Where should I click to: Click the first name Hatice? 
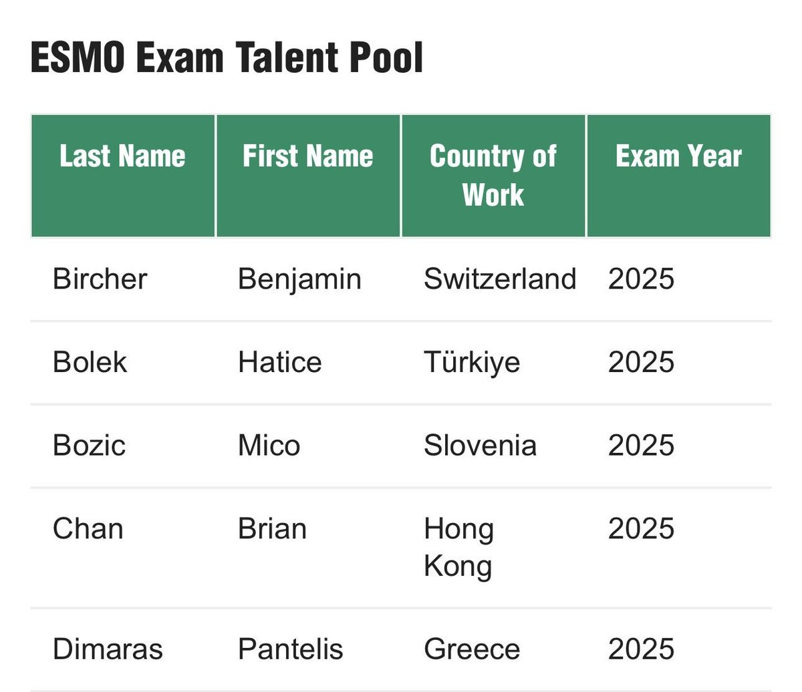280,363
